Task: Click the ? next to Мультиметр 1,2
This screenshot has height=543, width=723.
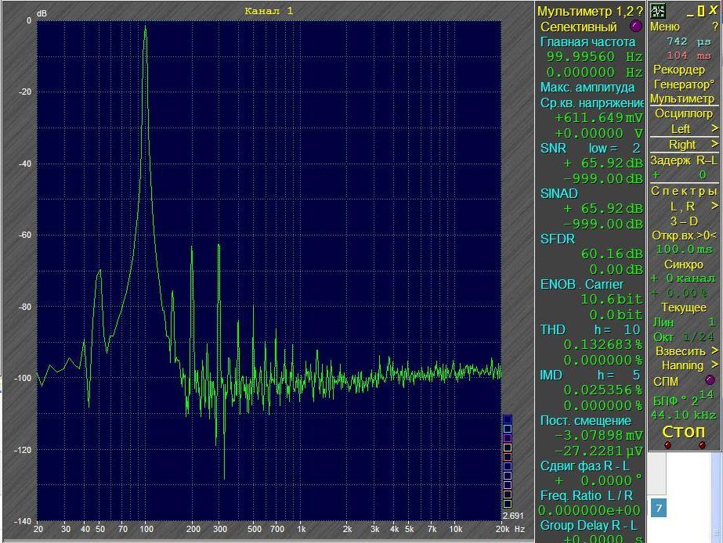Action: coord(639,11)
